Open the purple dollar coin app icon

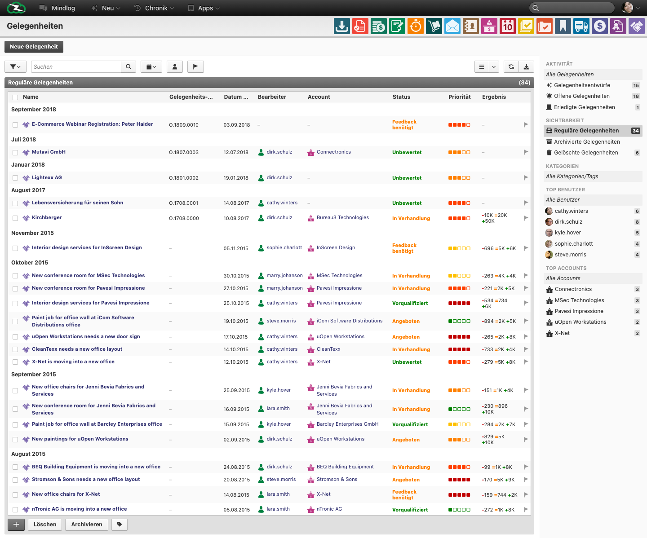(x=600, y=26)
